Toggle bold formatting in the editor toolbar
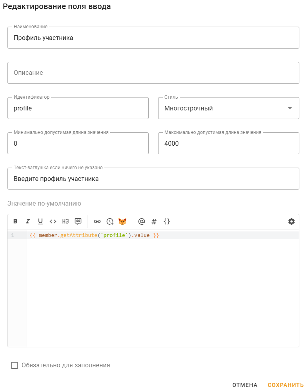Viewport: 308px width, 392px height. (15, 221)
